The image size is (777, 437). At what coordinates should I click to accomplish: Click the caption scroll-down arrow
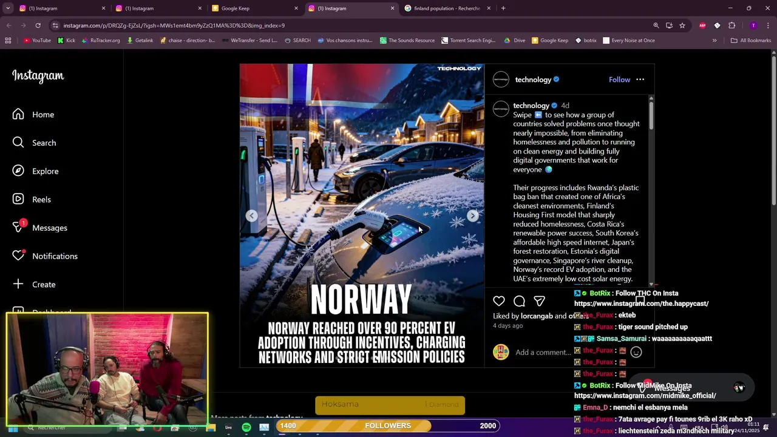tap(651, 284)
